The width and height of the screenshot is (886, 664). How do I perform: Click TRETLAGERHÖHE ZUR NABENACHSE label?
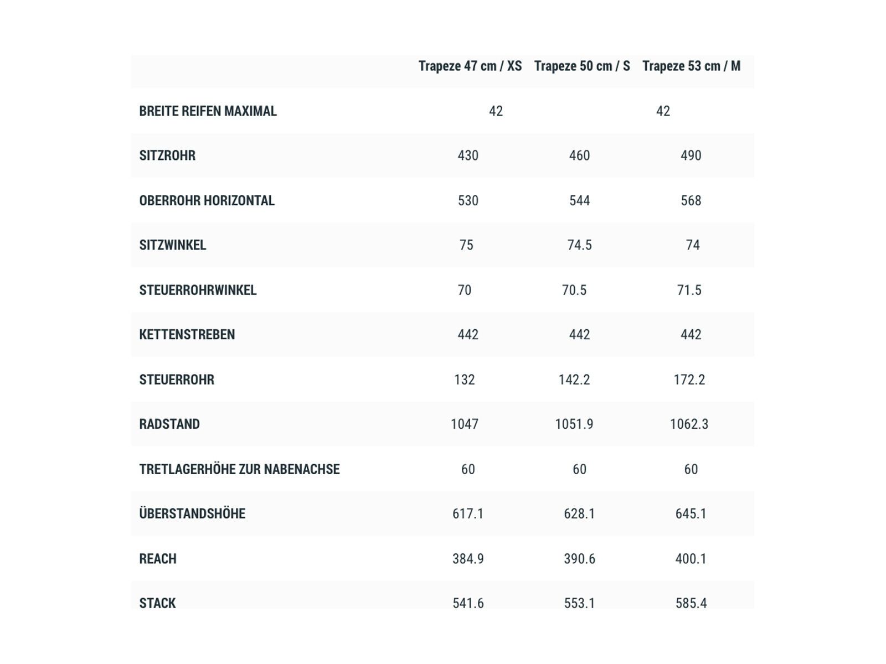click(239, 469)
